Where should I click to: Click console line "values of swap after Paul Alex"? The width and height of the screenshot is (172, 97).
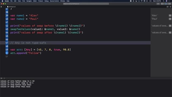15,87
